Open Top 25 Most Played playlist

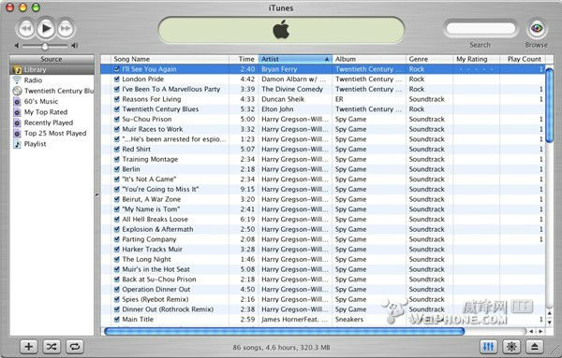(52, 134)
